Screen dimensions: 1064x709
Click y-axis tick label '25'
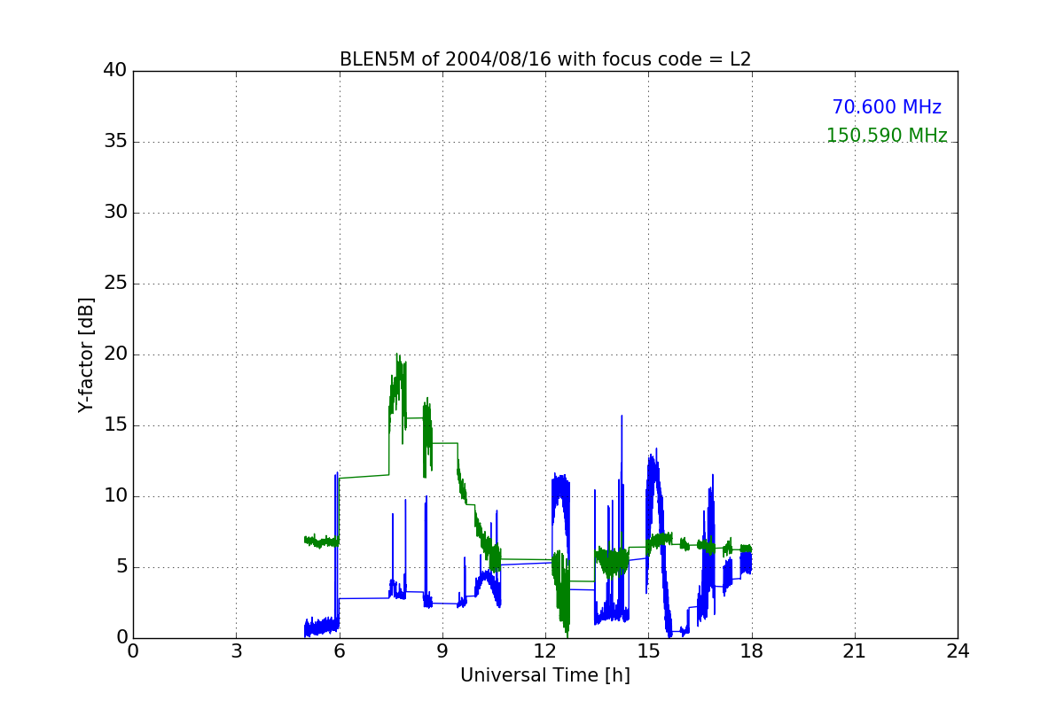pos(115,284)
